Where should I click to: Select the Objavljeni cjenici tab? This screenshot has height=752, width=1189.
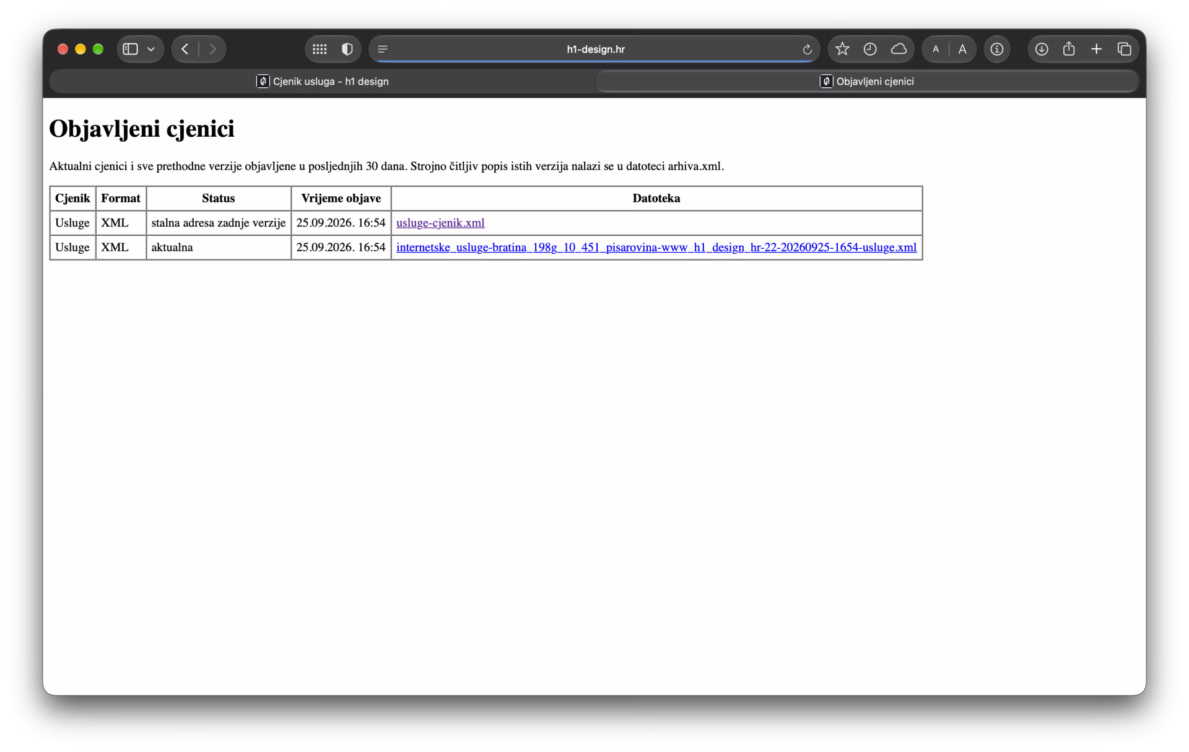(x=867, y=81)
